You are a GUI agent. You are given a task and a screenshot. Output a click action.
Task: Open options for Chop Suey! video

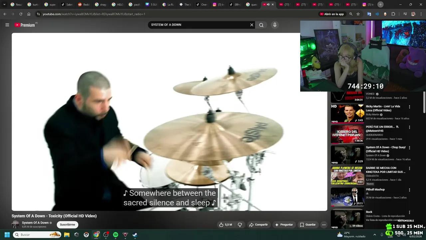(409, 148)
